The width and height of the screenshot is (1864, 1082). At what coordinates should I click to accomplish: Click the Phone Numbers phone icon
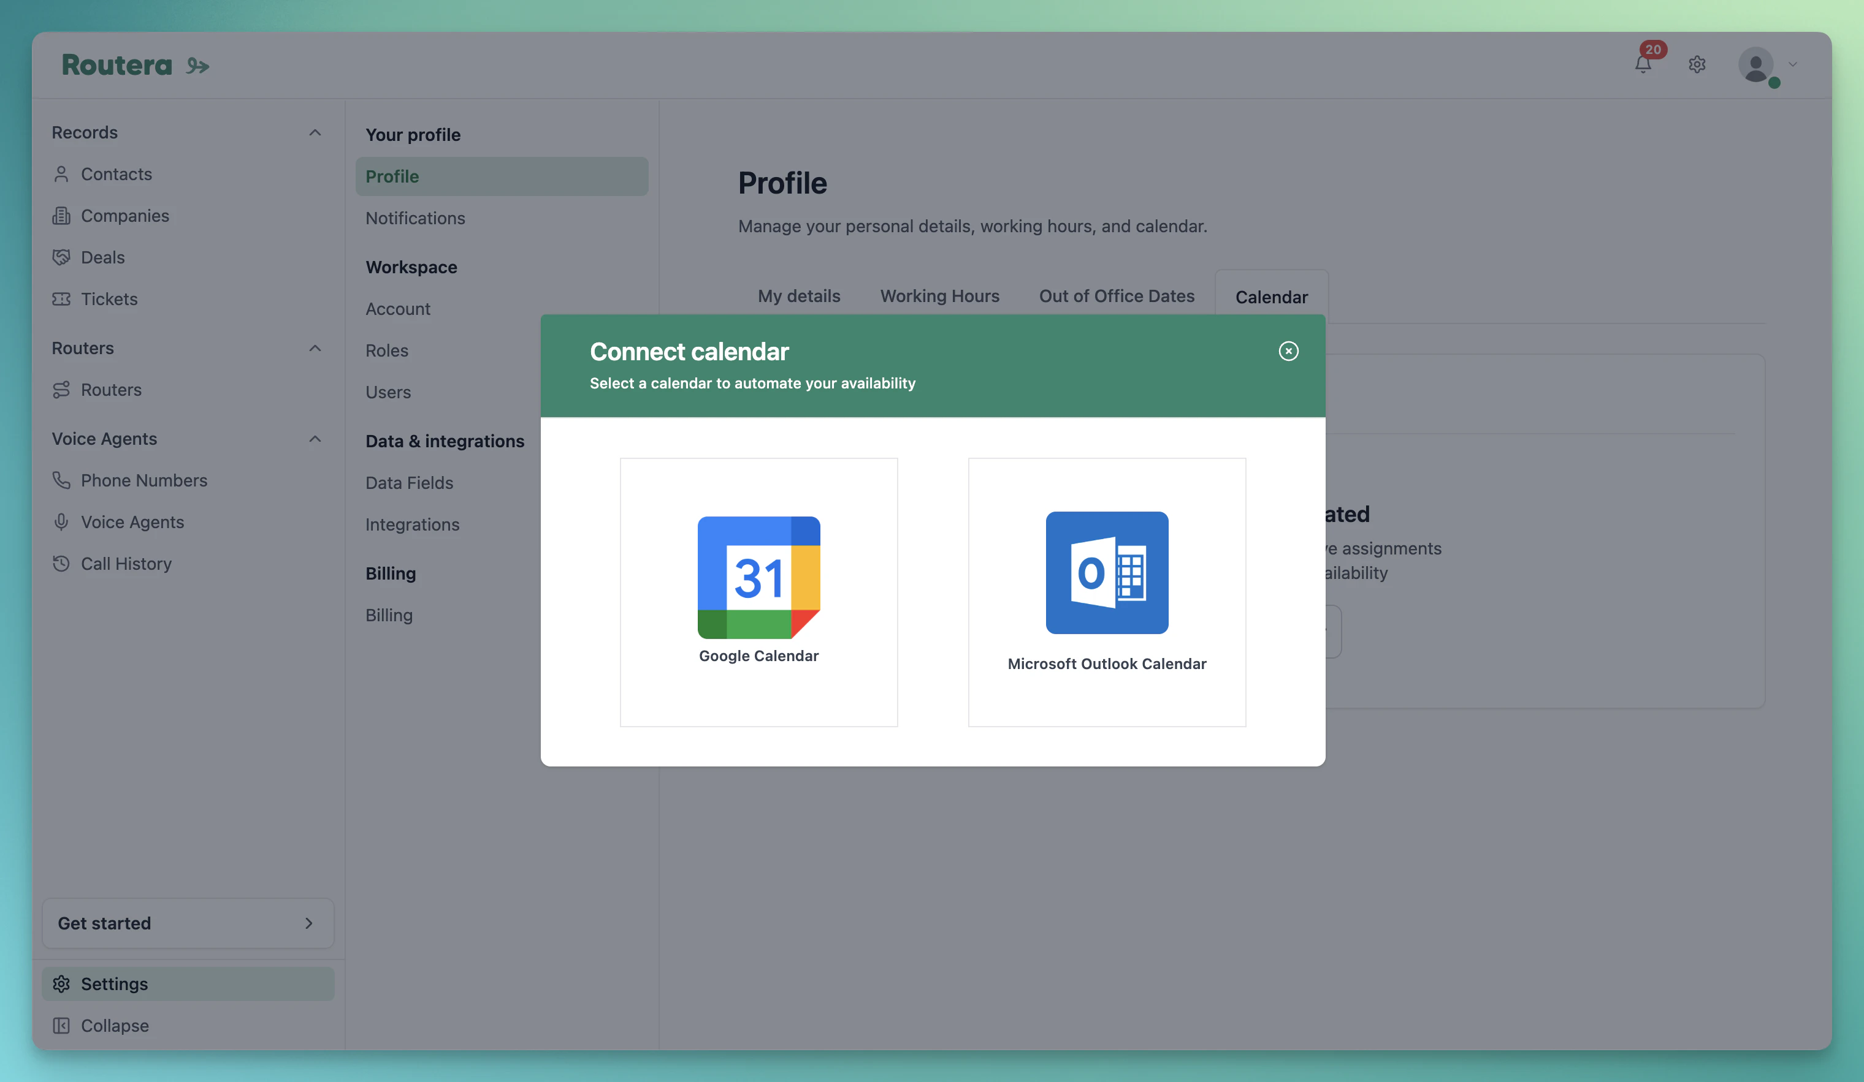(x=61, y=480)
